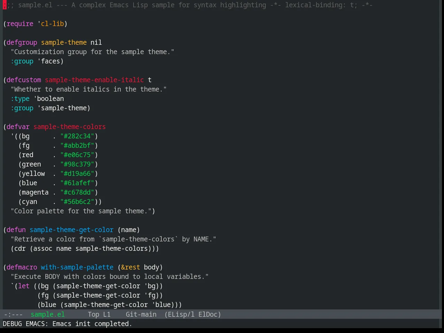
Task: Click the ElDoc minor mode indicator
Action: 210,314
